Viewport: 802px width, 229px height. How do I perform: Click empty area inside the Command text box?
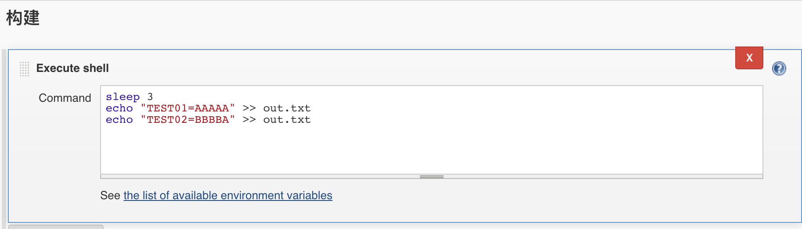click(x=431, y=149)
